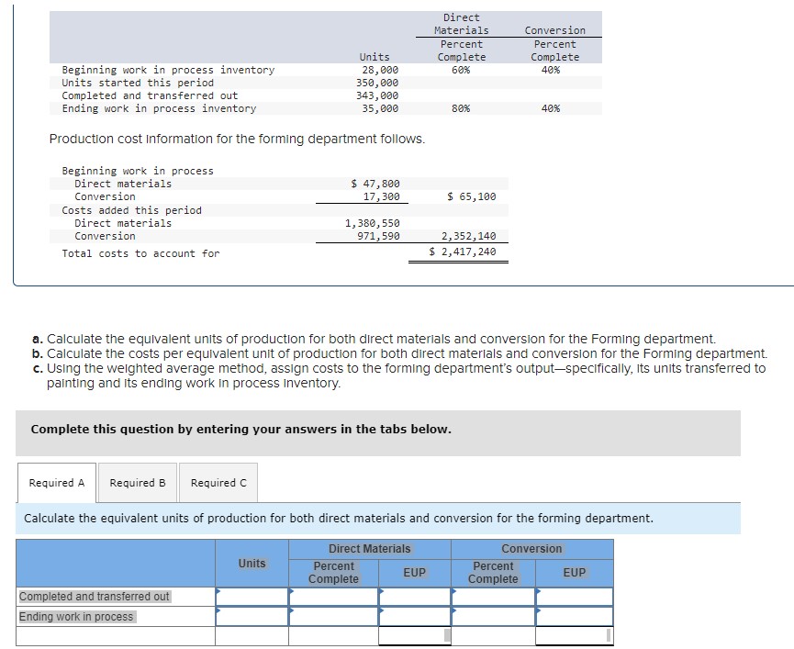Click 'Units started this period' row label

coord(138,83)
